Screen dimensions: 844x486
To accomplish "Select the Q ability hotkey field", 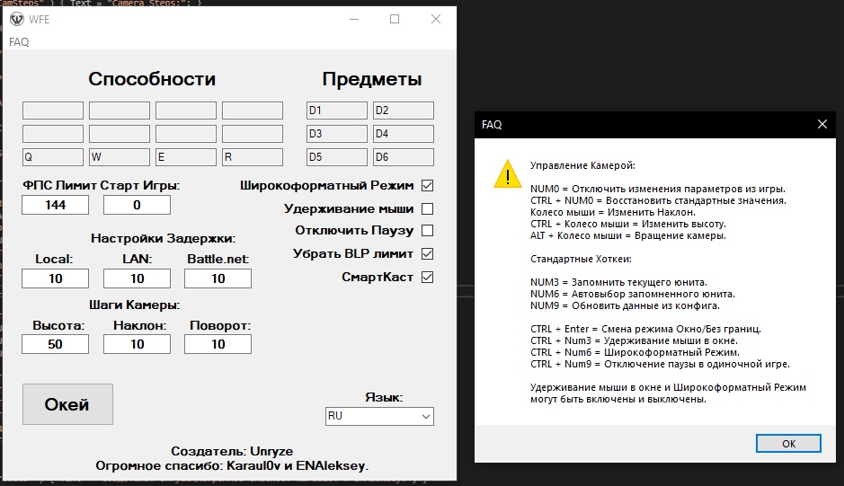I will [x=53, y=157].
